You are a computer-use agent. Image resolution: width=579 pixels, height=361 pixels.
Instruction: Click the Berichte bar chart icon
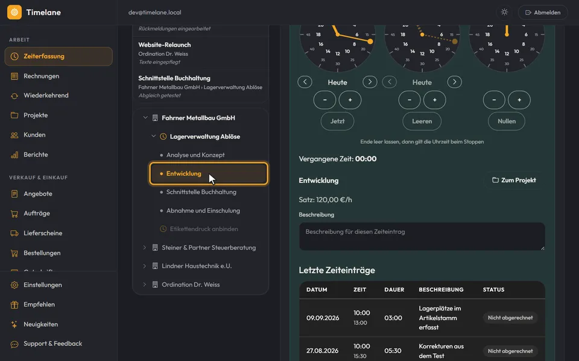[14, 155]
